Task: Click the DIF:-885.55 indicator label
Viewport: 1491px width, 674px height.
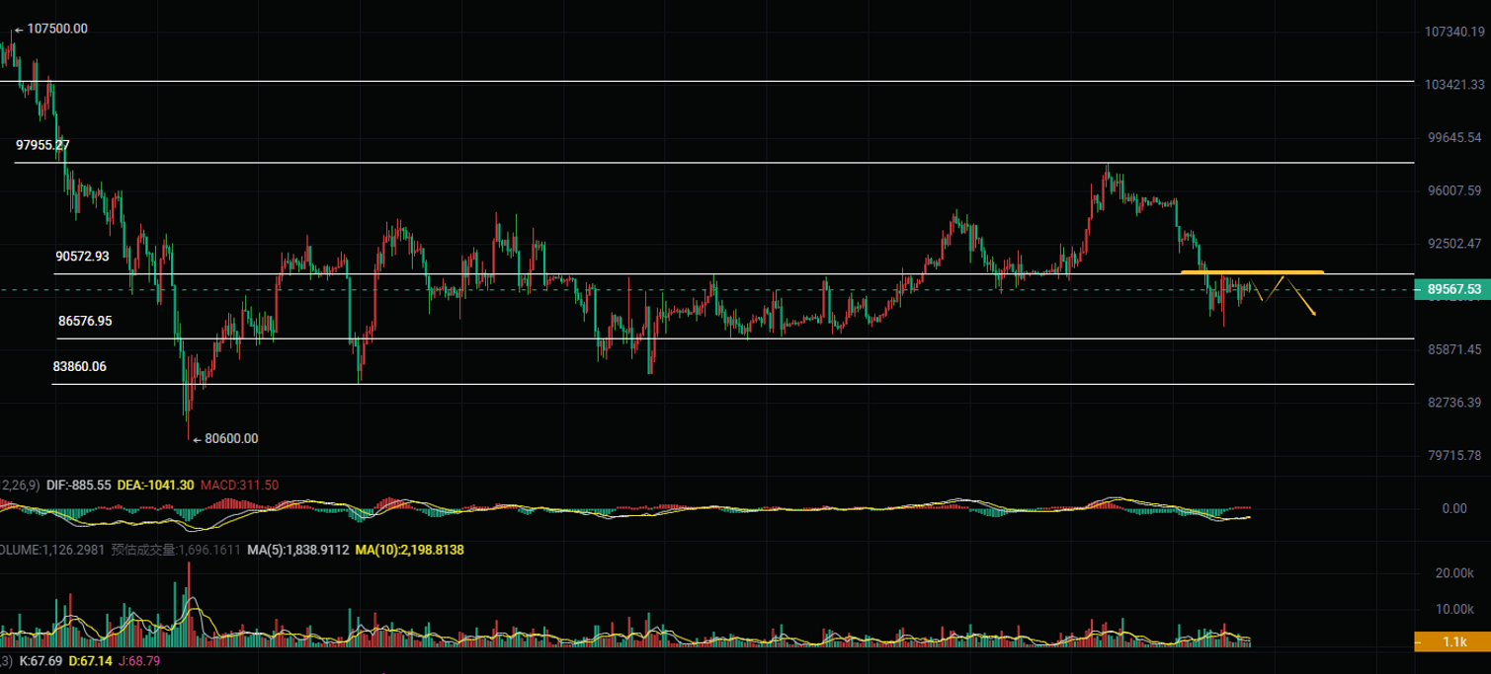Action: 79,486
